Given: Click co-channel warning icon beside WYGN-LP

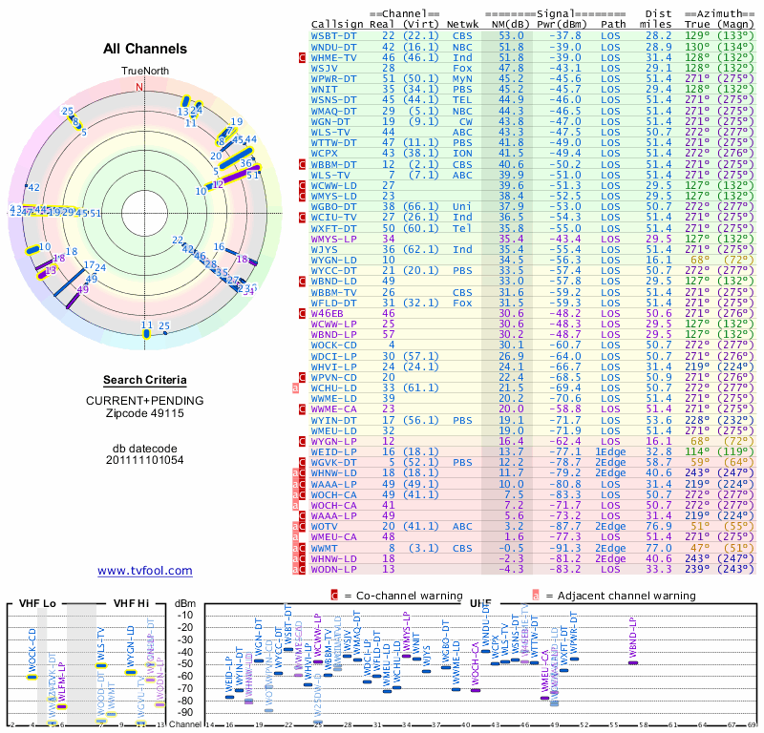Looking at the screenshot, I should 302,442.
